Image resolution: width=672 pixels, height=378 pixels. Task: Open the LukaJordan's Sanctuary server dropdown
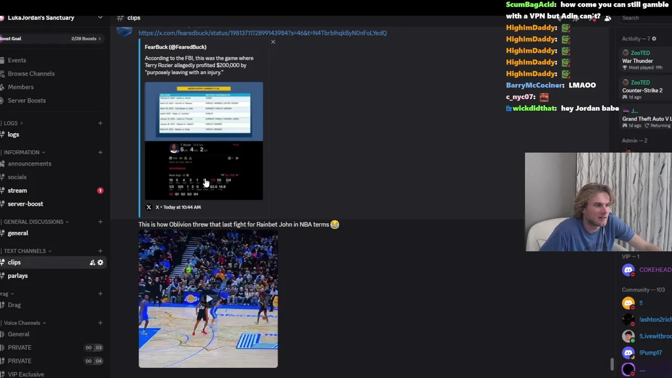point(100,17)
